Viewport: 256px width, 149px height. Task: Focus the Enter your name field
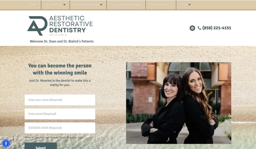pos(60,100)
